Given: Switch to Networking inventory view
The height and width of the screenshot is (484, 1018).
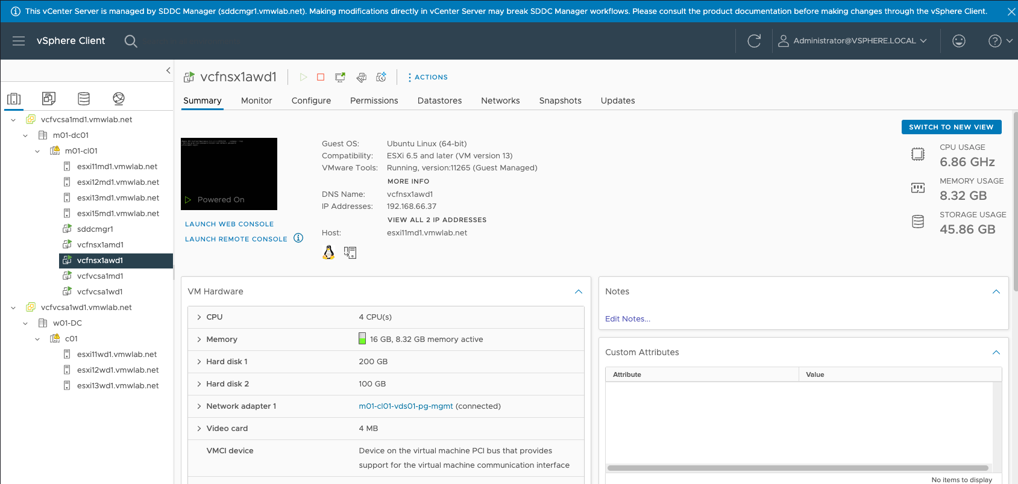Looking at the screenshot, I should 119,99.
